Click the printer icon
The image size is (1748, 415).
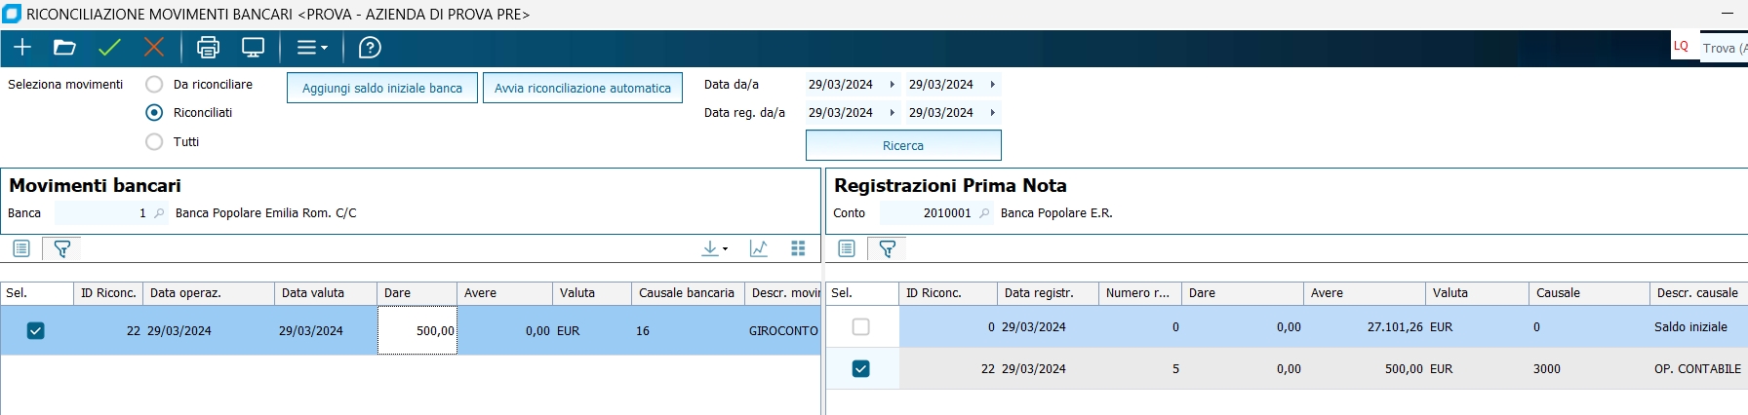[x=209, y=48]
